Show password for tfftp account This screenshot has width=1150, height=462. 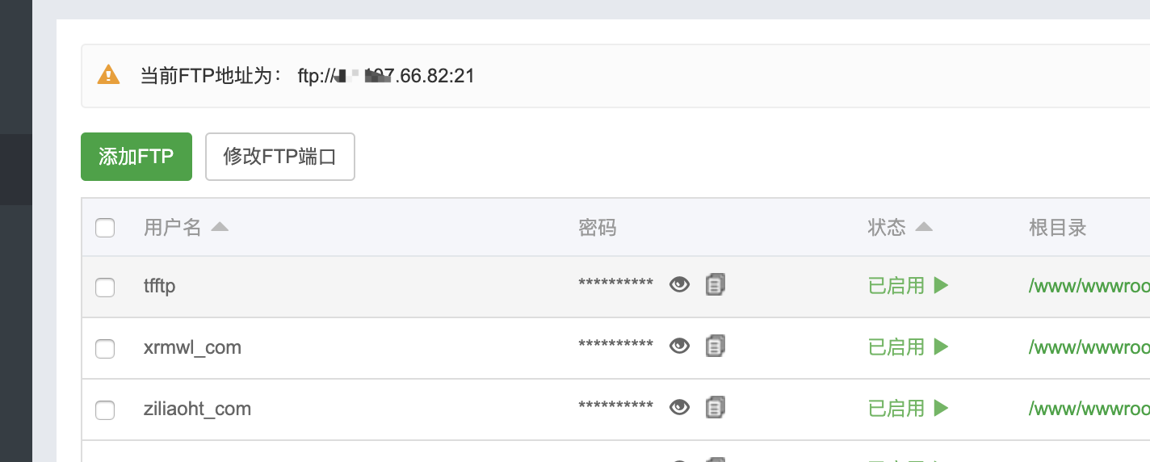coord(679,284)
